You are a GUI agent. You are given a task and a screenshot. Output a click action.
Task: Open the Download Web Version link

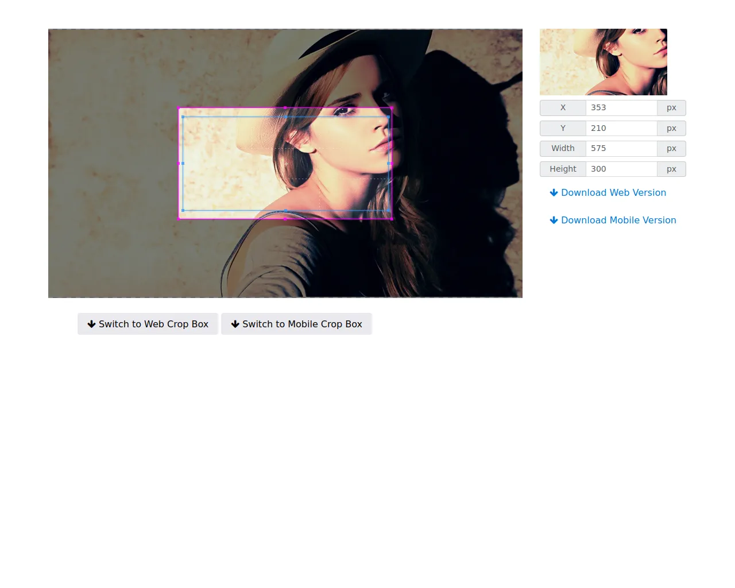point(608,193)
